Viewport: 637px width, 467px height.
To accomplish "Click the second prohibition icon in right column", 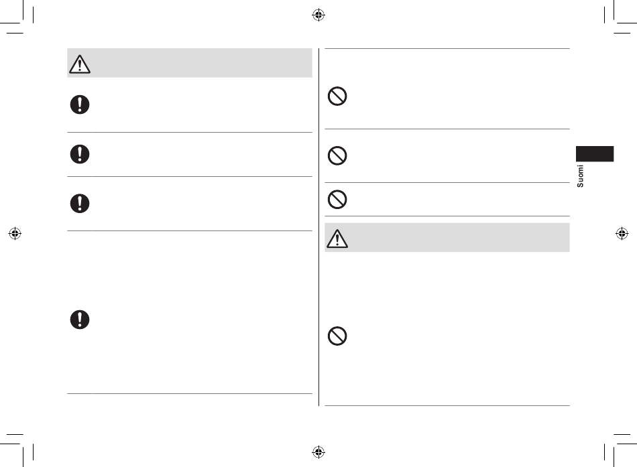I will click(337, 155).
